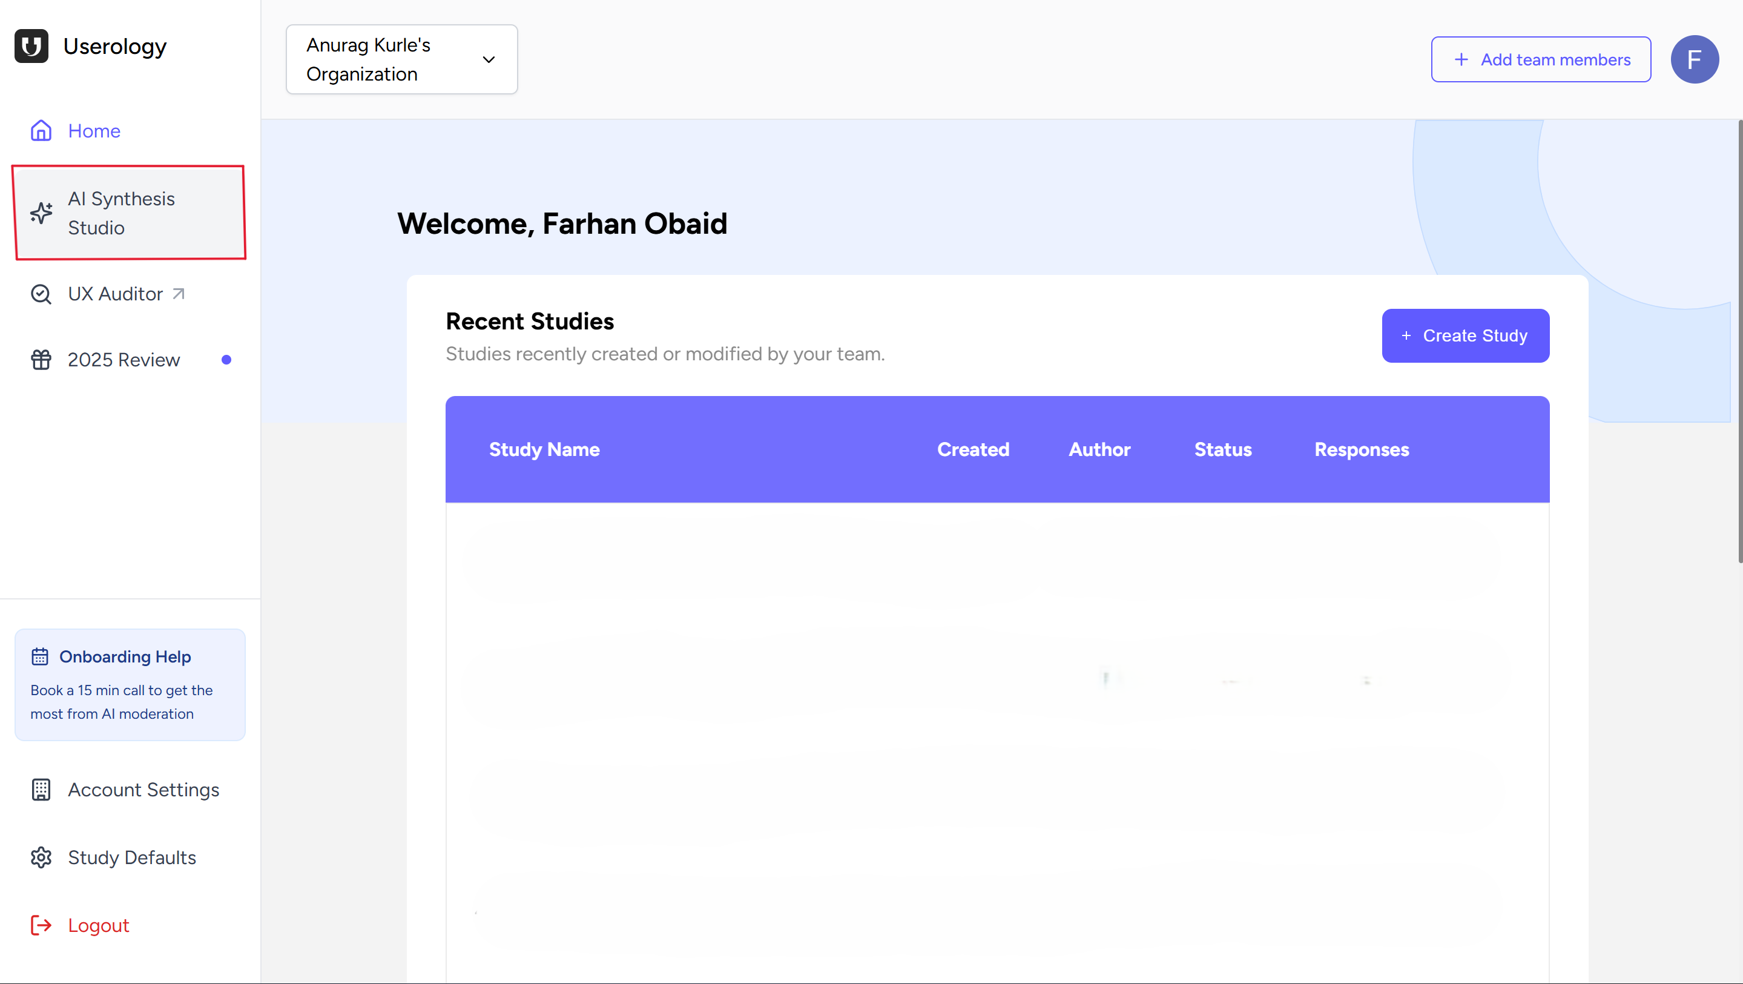This screenshot has width=1743, height=984.
Task: Open AI Synthesis Studio via sparkle icon
Action: pyautogui.click(x=41, y=213)
